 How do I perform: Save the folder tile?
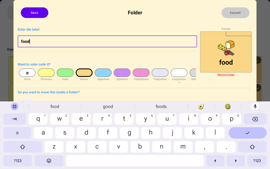35,13
